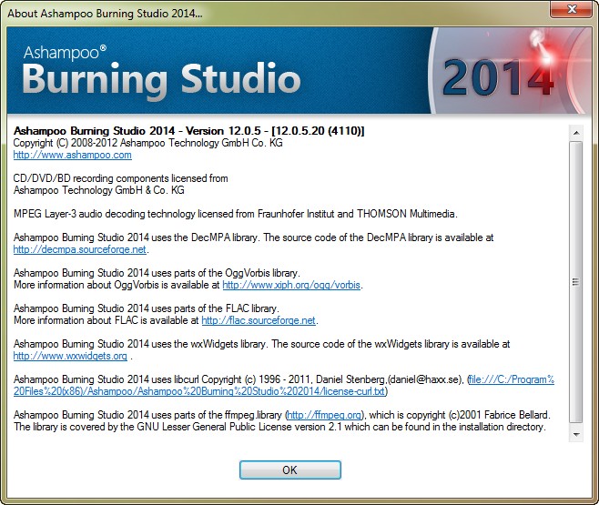Click the Ashampoo Burning Studio banner logo
599x505 pixels.
pos(161,74)
